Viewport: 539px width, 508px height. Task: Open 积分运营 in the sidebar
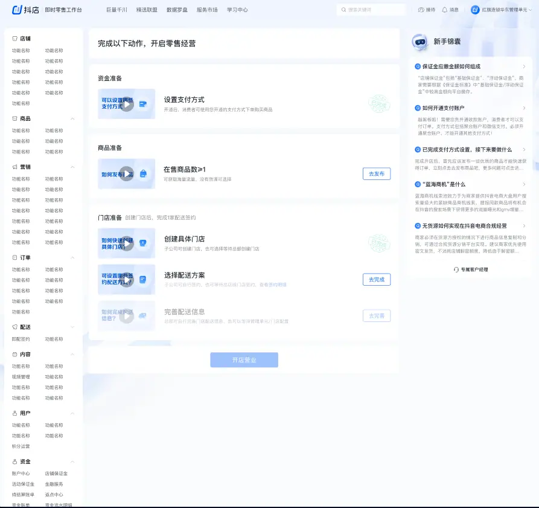(x=21, y=446)
